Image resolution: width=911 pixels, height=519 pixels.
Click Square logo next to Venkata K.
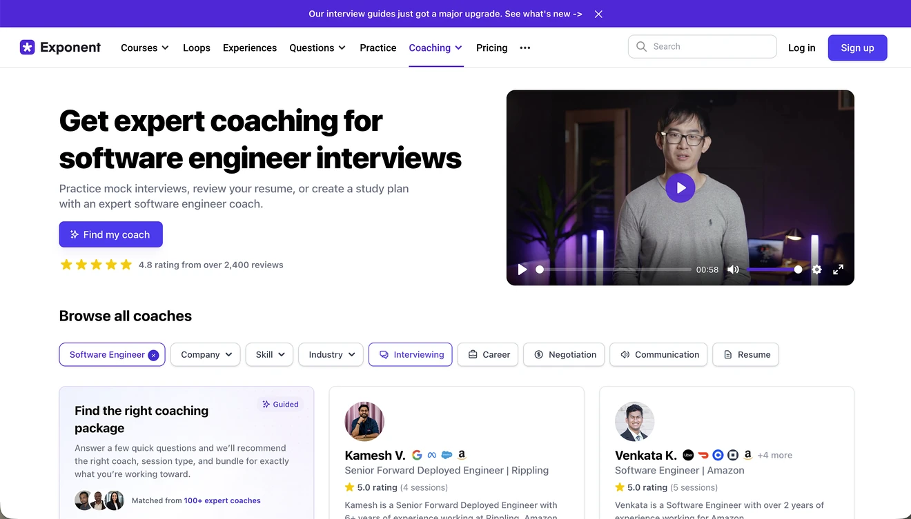click(733, 455)
